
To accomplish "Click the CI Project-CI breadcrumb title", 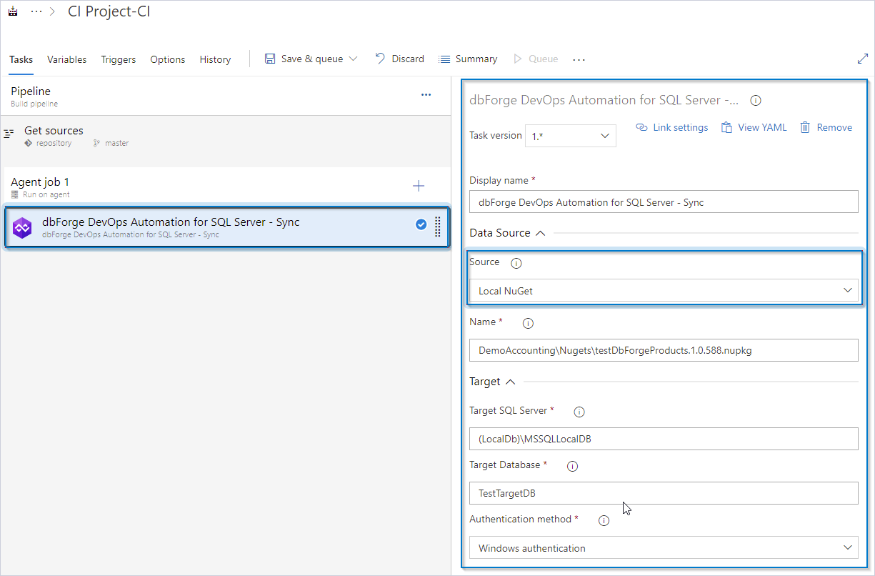I will tap(109, 12).
